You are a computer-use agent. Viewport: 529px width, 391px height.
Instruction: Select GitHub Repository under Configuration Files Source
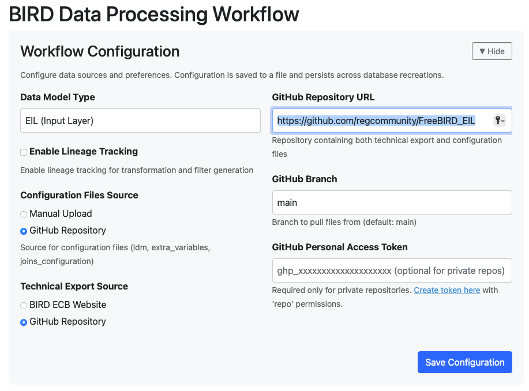coord(24,231)
